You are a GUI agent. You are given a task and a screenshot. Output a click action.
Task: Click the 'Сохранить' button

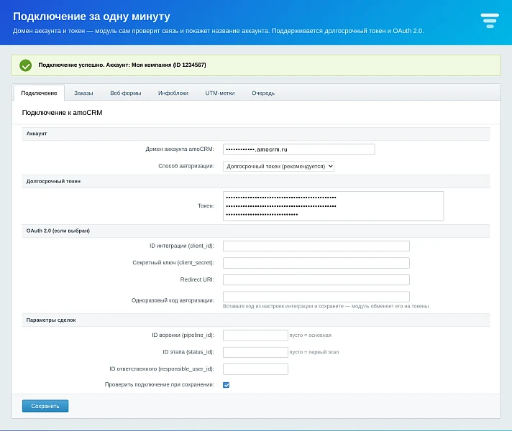pyautogui.click(x=45, y=406)
